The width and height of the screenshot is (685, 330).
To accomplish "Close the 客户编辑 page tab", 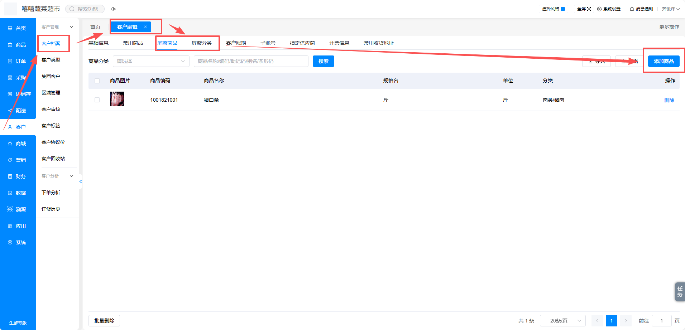I will coord(145,27).
